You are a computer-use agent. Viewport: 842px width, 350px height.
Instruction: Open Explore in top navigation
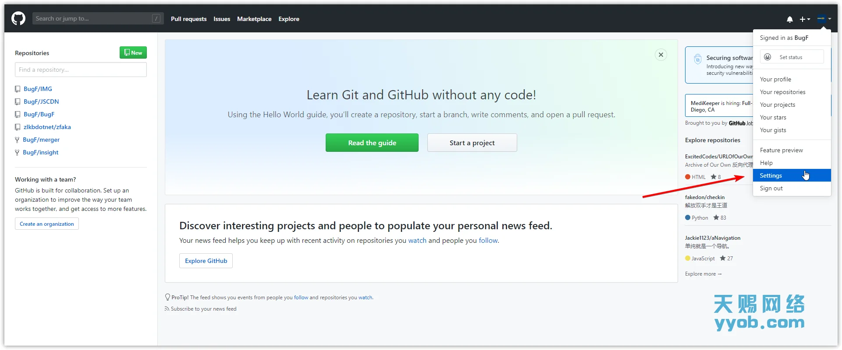coord(289,19)
